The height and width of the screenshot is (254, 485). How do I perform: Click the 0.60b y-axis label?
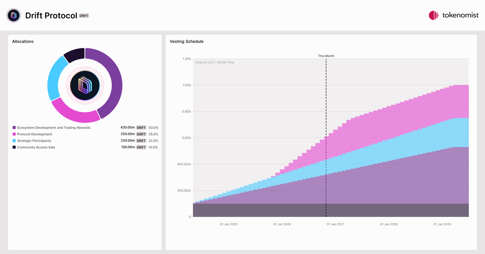tap(186, 138)
